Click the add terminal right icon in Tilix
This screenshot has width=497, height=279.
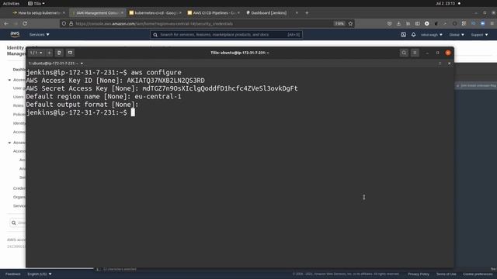click(59, 53)
